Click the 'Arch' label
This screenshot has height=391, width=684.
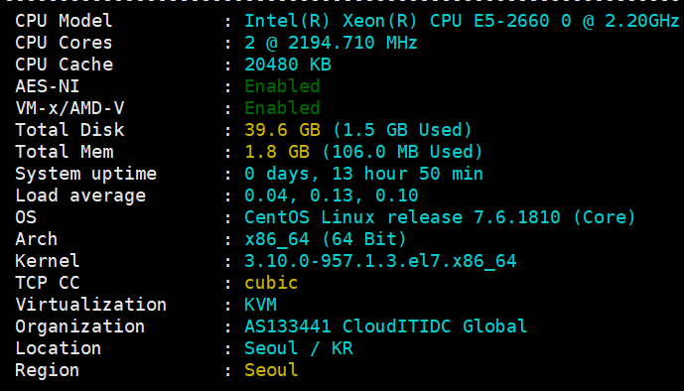(36, 238)
